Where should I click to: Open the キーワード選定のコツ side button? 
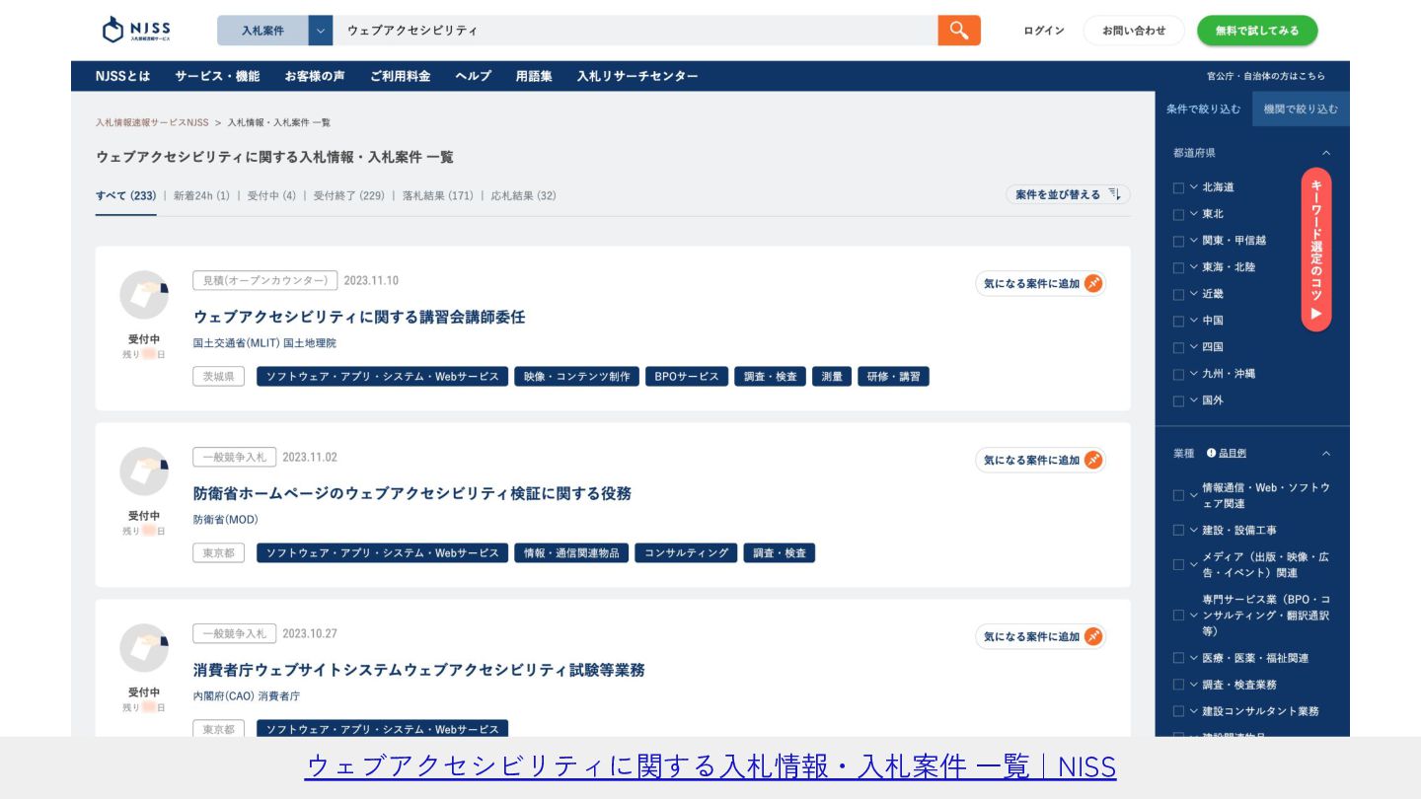[1316, 250]
